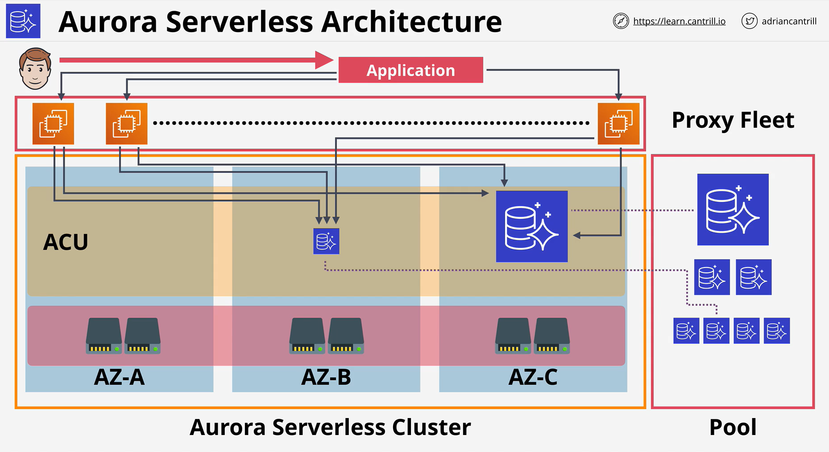This screenshot has height=452, width=829.
Task: Select the second orange proxy instance icon
Action: pyautogui.click(x=126, y=124)
